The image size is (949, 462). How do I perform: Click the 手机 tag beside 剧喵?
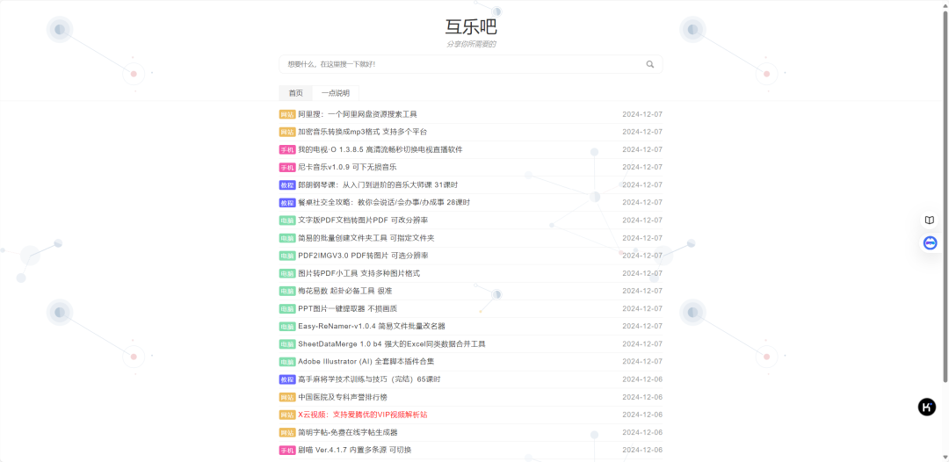(x=287, y=450)
